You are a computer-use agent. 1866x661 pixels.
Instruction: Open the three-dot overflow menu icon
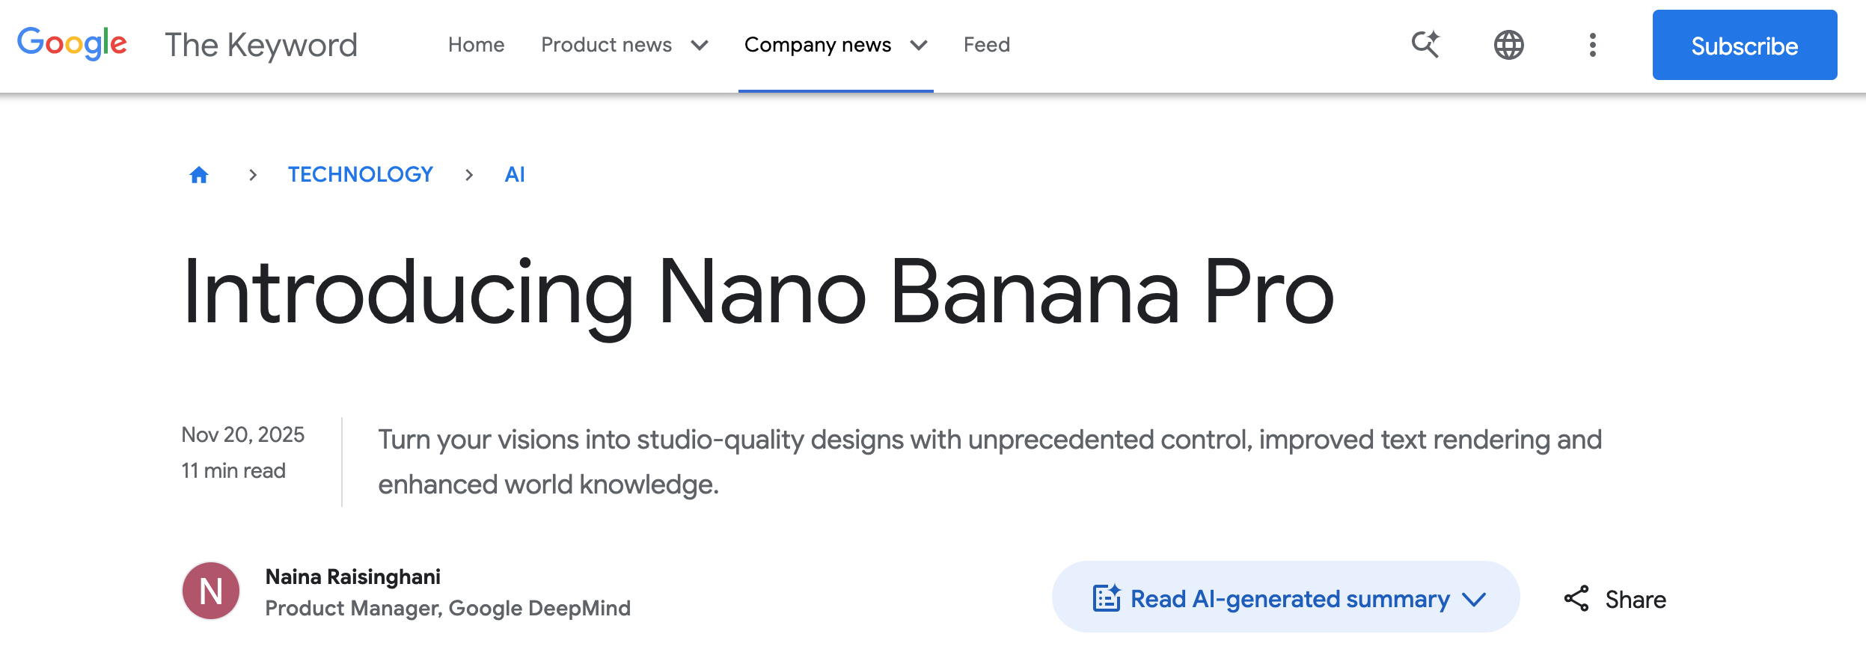1591,45
